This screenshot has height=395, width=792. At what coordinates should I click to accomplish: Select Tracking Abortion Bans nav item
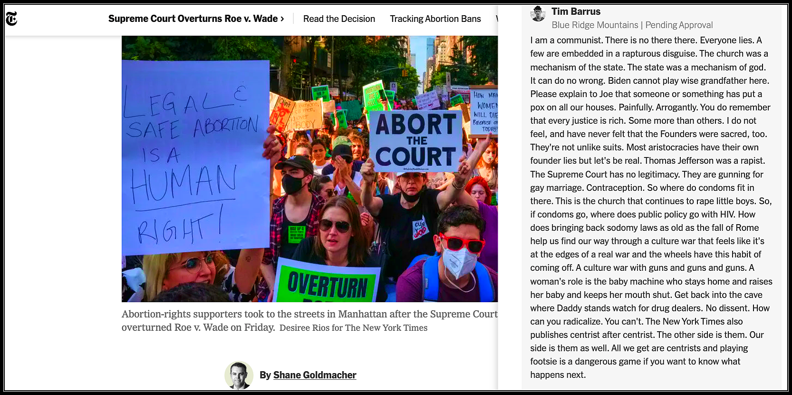click(435, 19)
